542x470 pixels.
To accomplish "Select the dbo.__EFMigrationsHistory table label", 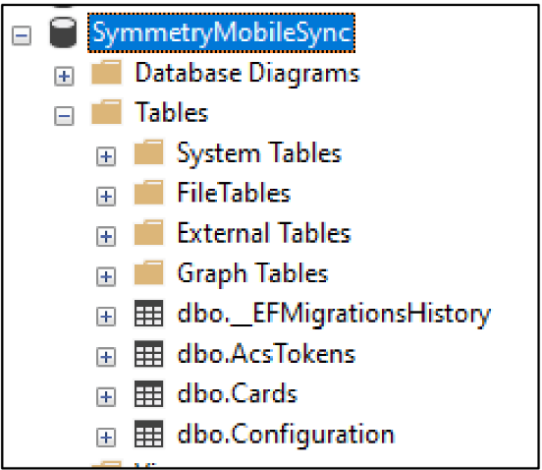I will click(x=334, y=314).
